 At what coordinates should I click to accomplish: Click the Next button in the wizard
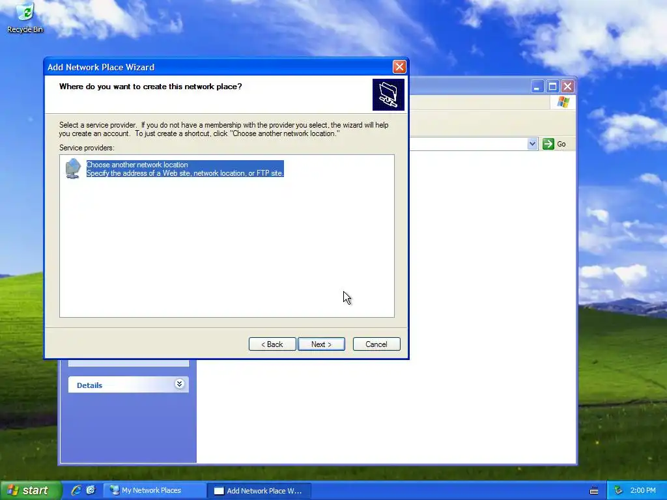click(x=321, y=344)
